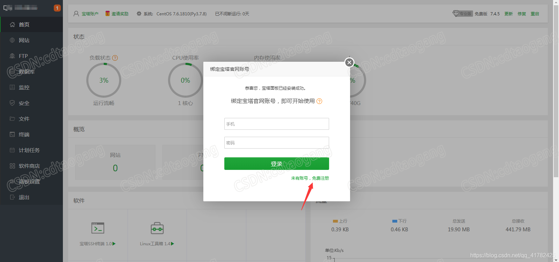The height and width of the screenshot is (262, 559).
Task: Click the terminal icon beside 终端
Action: [12, 134]
